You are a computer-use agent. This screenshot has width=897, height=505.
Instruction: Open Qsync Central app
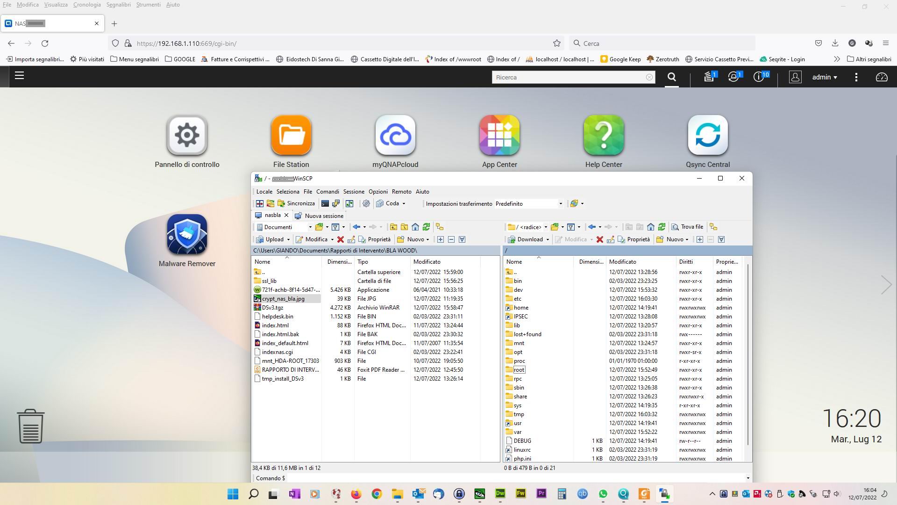[708, 141]
